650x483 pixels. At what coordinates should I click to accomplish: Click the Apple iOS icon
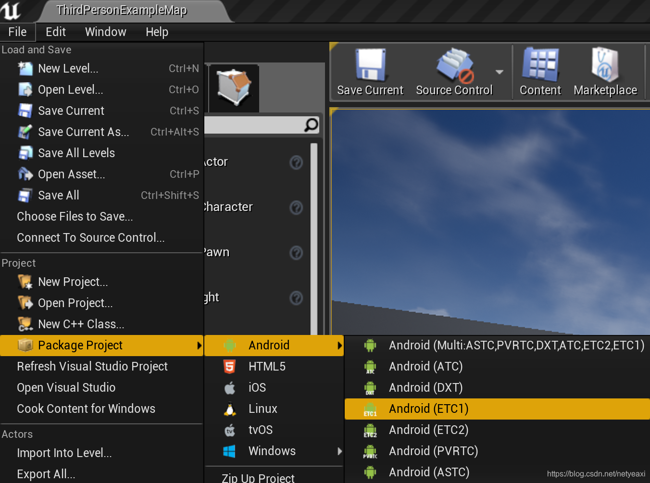coord(230,388)
